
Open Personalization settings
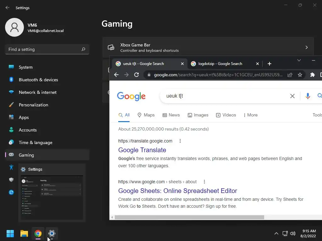(47, 105)
